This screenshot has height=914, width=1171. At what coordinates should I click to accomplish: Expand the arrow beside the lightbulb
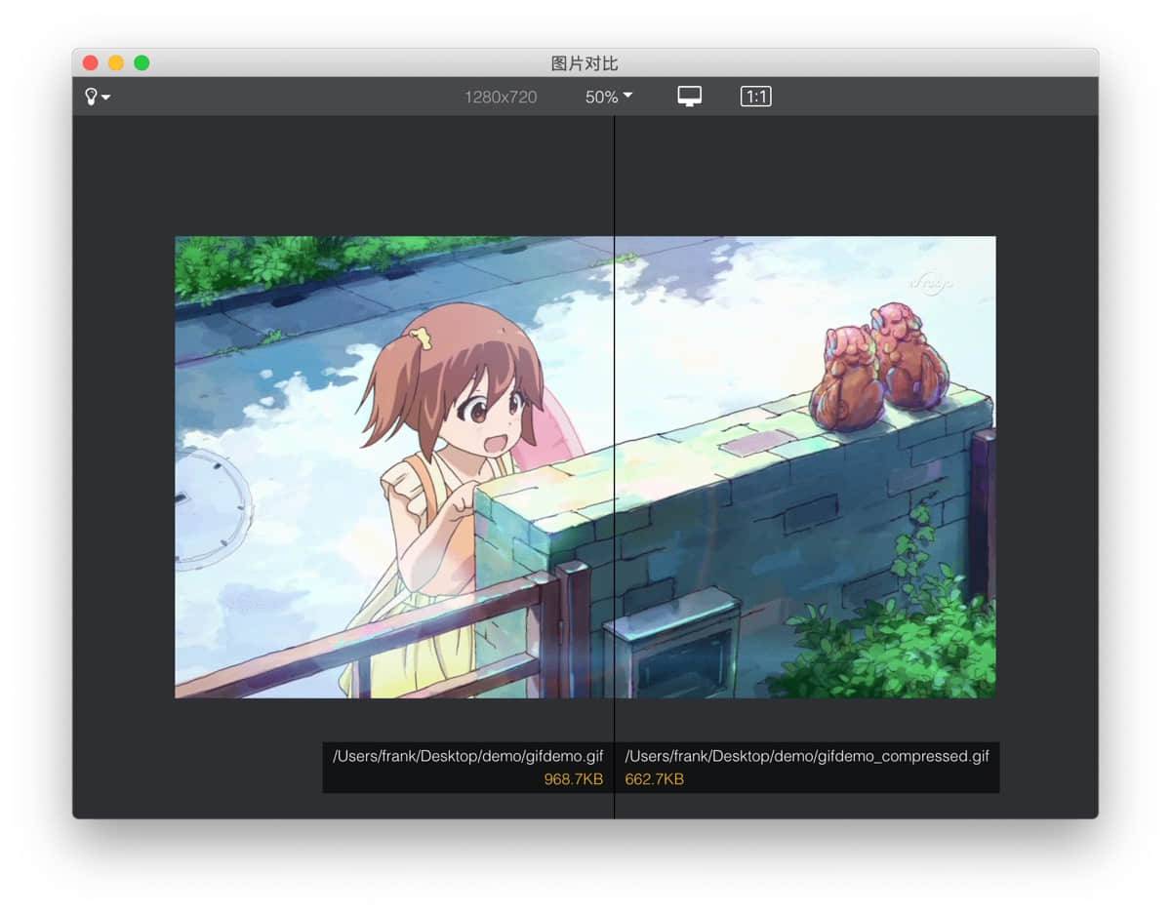(x=105, y=98)
